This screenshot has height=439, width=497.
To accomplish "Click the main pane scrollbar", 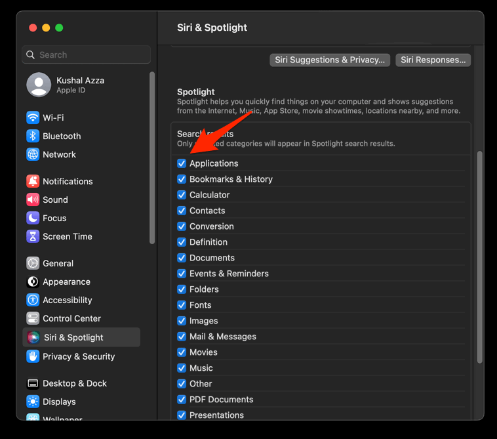I will pos(479,257).
